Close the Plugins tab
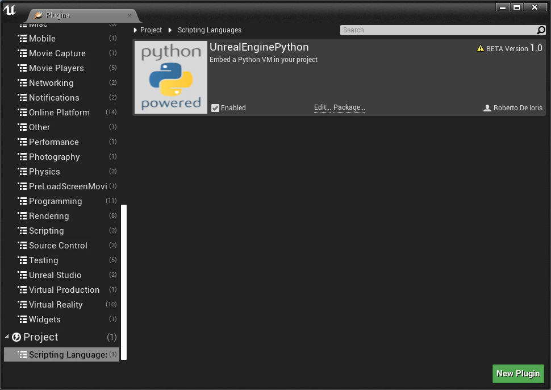551x390 pixels. (130, 15)
